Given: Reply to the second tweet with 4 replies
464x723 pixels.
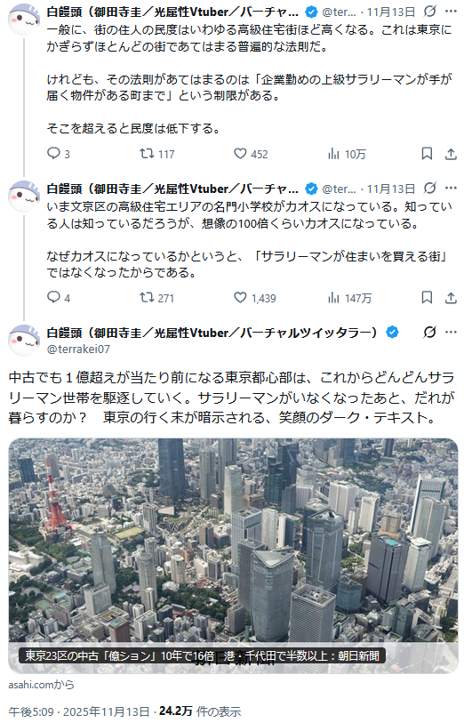Looking at the screenshot, I should [59, 297].
